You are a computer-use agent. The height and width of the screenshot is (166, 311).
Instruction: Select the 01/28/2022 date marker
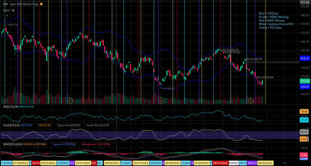[21, 163]
